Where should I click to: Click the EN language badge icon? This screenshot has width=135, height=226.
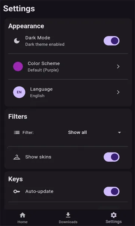point(19,92)
